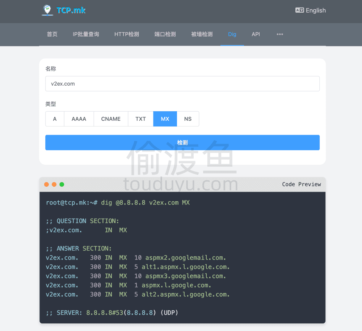Open the HTTP检测 tab
362x331 pixels.
(x=127, y=34)
